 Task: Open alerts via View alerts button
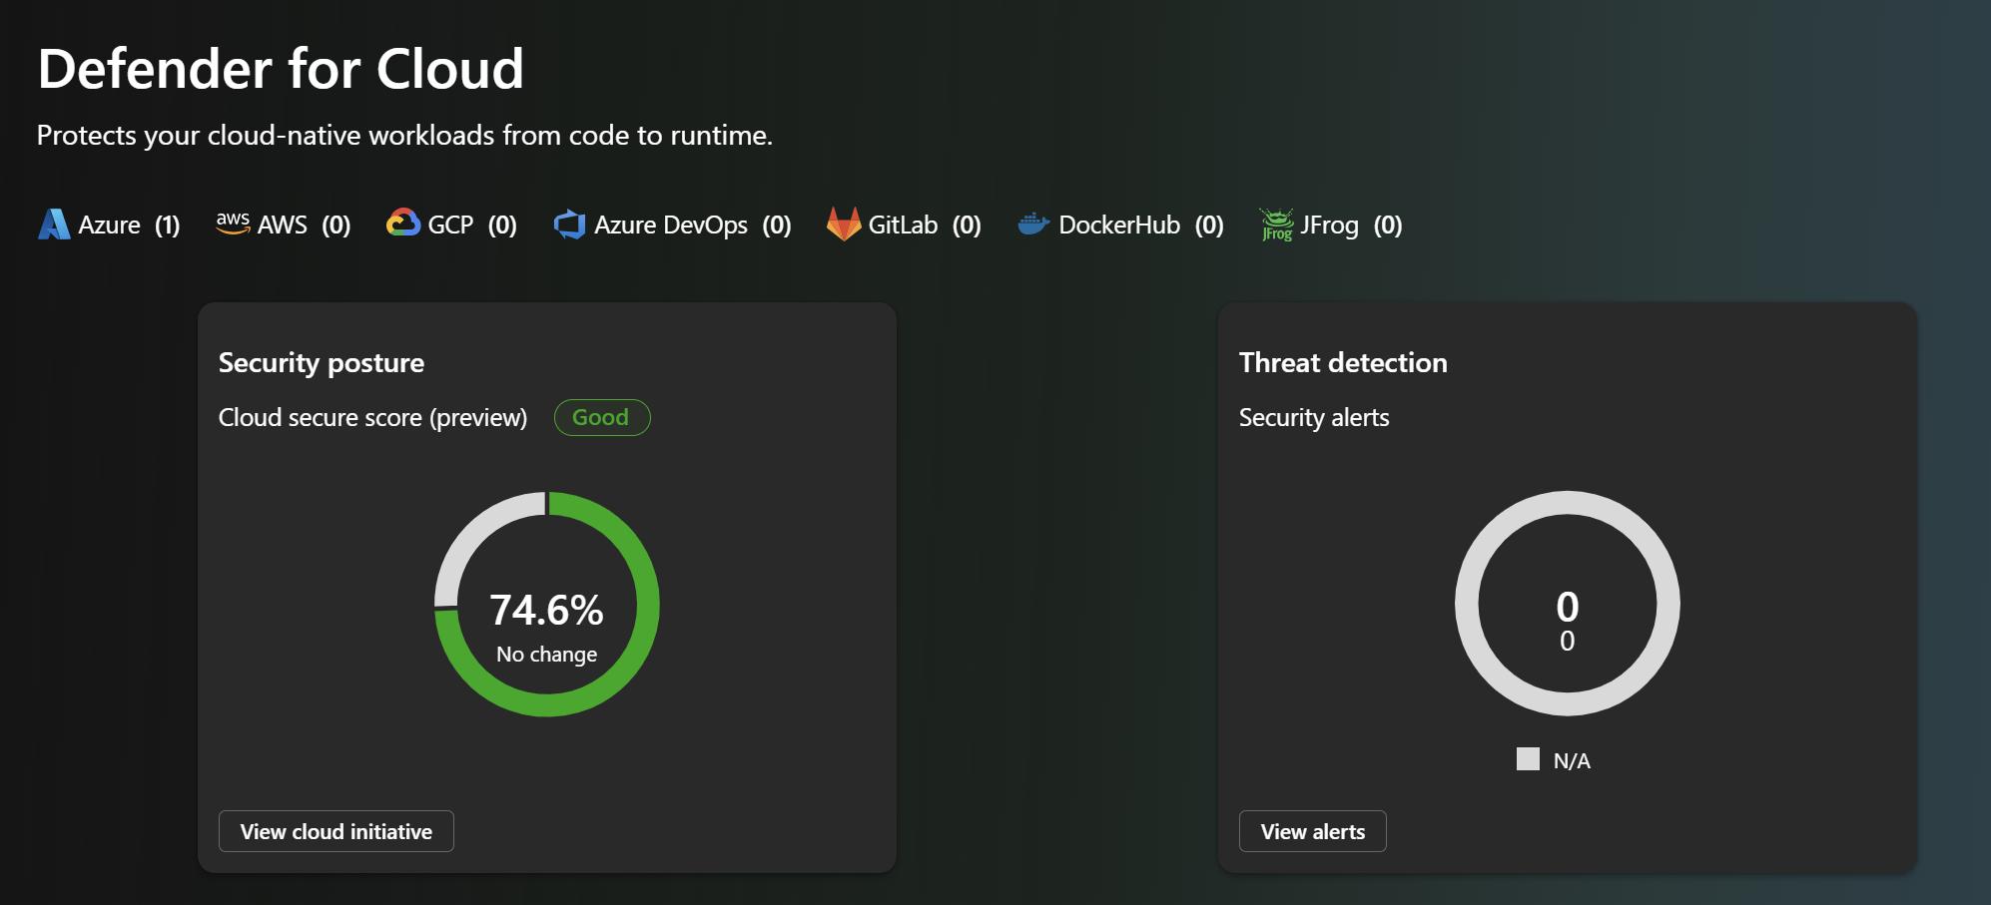[1312, 831]
